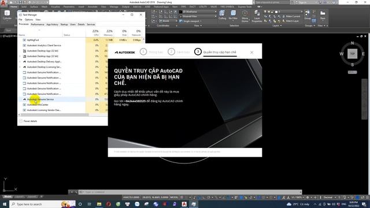370x208 pixels.
Task: Click the Windows taskbar search box
Action: [x=42, y=204]
